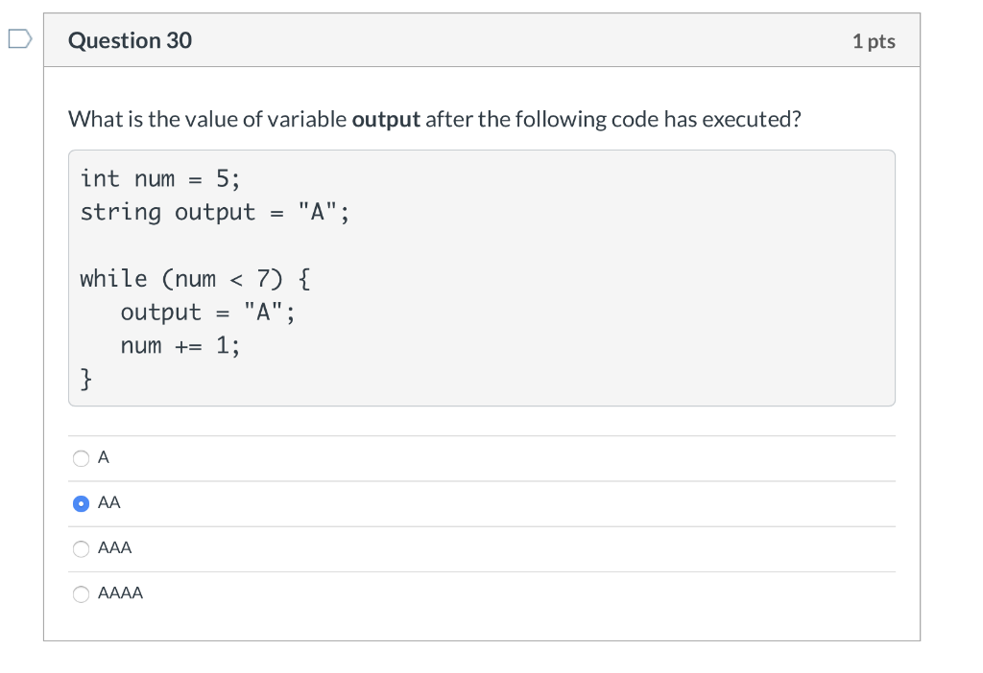Flag Question 30 for review
This screenshot has height=673, width=983.
(20, 40)
